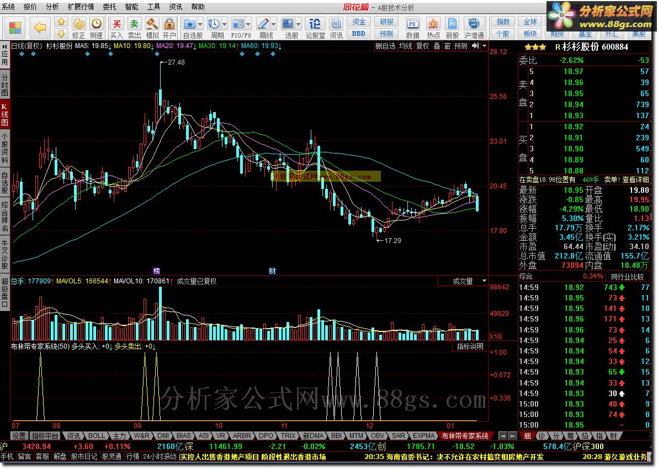The height and width of the screenshot is (469, 658).
Task: Open 沪港通 SSE-HKE icon
Action: point(474,28)
